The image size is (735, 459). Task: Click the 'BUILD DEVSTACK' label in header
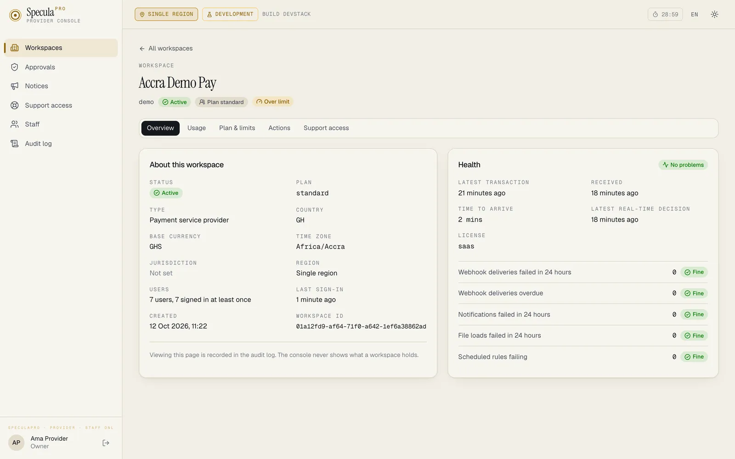coord(287,14)
